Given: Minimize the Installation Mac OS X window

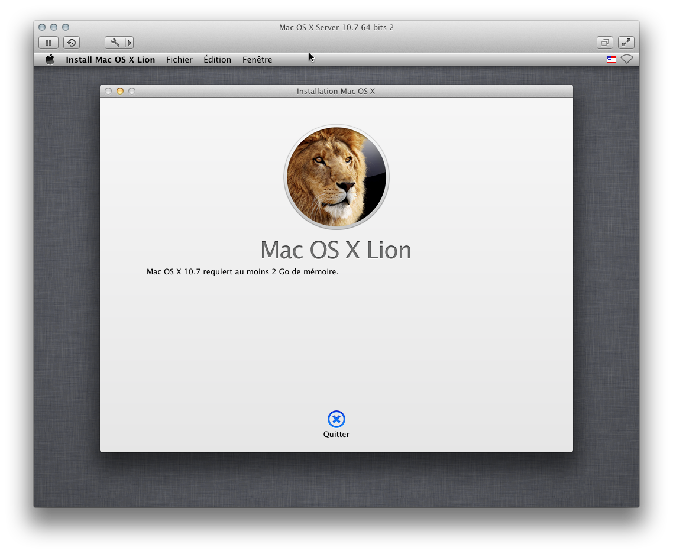Looking at the screenshot, I should [x=120, y=91].
